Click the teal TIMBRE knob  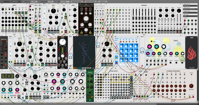[x=3, y=90]
